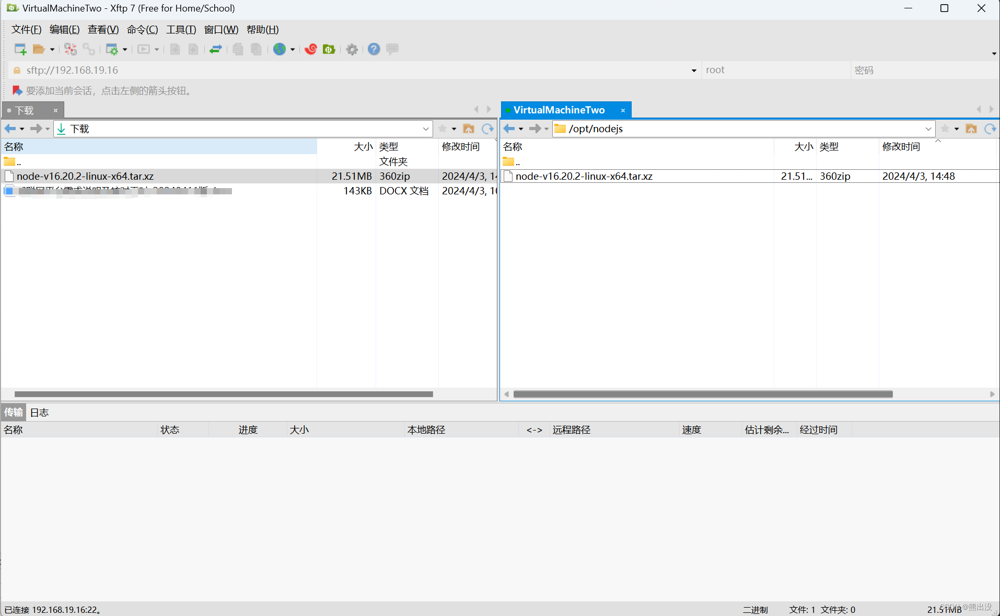Open parent folder in remote pane
The height and width of the screenshot is (616, 1000).
511,161
